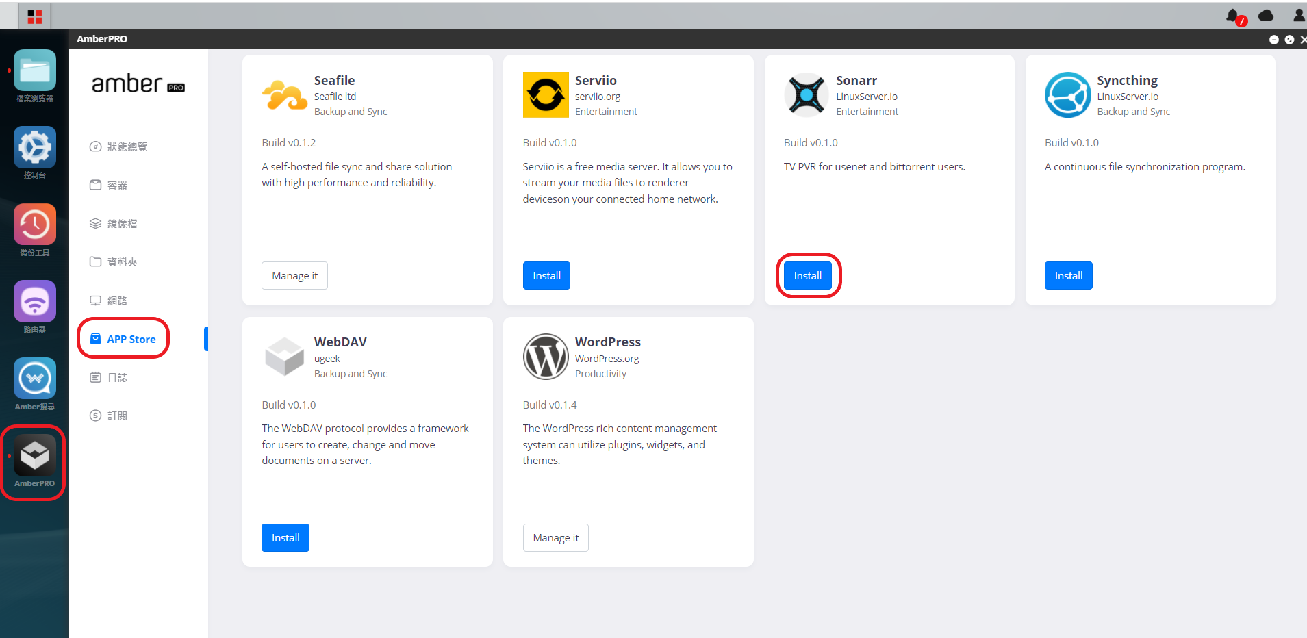Install the Sonarr app
The width and height of the screenshot is (1307, 638).
coord(808,276)
